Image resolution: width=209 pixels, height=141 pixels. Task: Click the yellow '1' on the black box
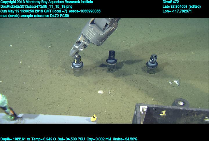163,113
